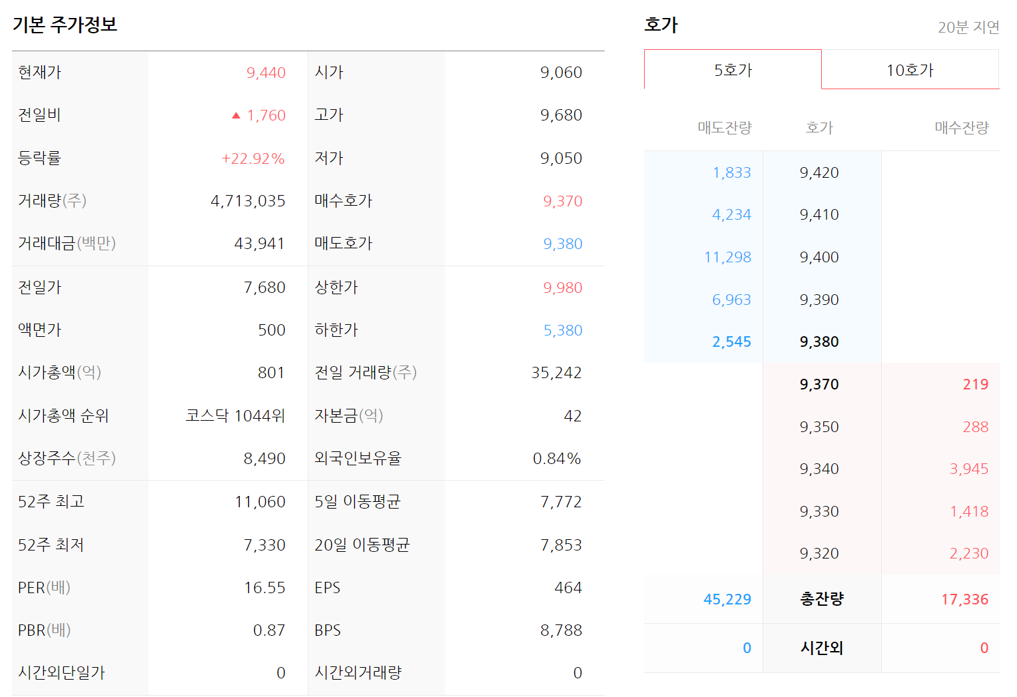Click total sell quantity 45,229

coord(727,600)
